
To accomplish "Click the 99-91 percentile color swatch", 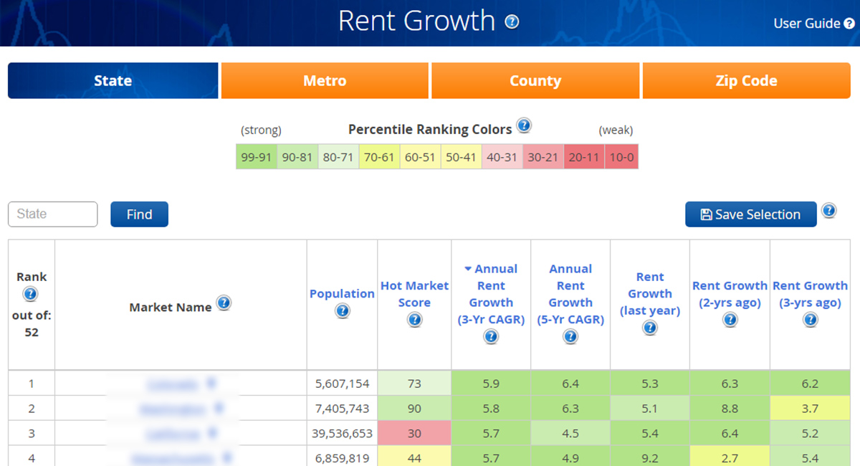I will pyautogui.click(x=257, y=157).
